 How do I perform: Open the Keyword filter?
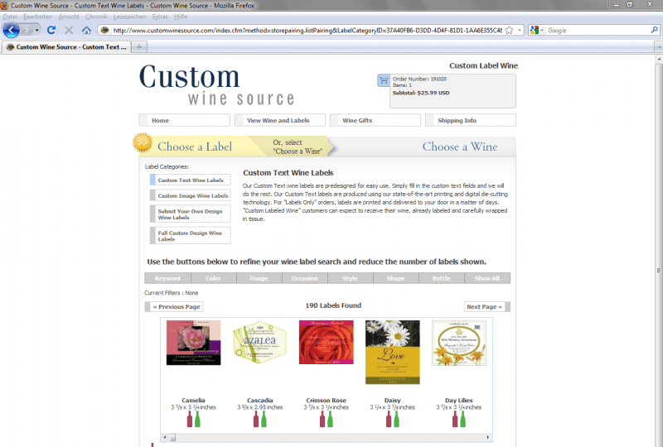pos(167,278)
